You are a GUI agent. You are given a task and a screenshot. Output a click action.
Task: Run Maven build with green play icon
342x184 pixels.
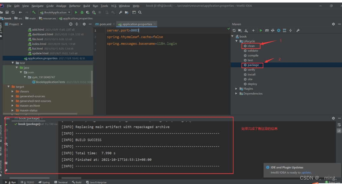tap(261, 30)
